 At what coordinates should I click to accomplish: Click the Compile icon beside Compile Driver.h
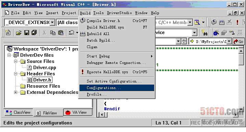tap(83, 20)
